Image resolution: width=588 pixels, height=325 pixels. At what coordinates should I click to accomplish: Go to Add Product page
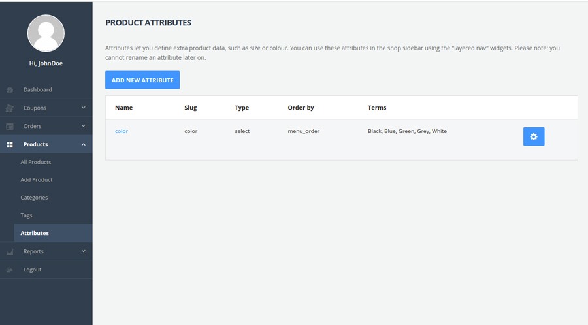37,179
